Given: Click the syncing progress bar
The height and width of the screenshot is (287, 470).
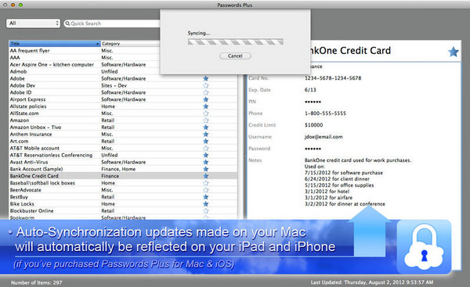Looking at the screenshot, I should point(235,42).
